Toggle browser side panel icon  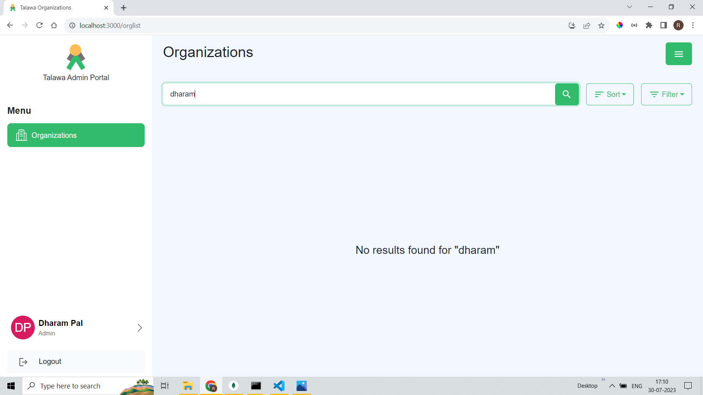[x=663, y=25]
